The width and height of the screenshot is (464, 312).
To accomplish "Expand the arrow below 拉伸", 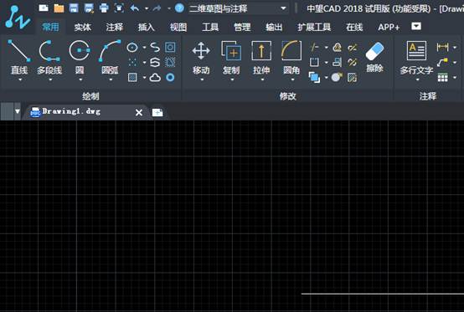I will pos(262,79).
